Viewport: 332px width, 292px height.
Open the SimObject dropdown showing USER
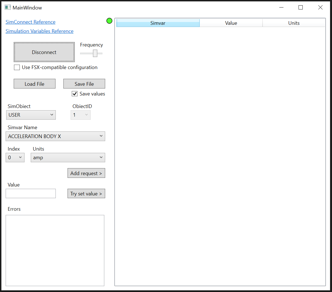click(31, 115)
